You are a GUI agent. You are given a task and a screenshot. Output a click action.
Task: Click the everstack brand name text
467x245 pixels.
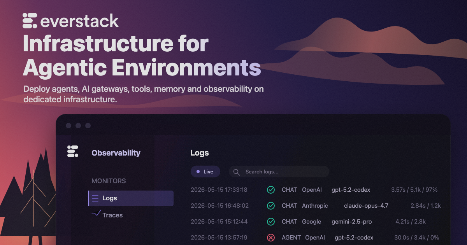(x=80, y=21)
